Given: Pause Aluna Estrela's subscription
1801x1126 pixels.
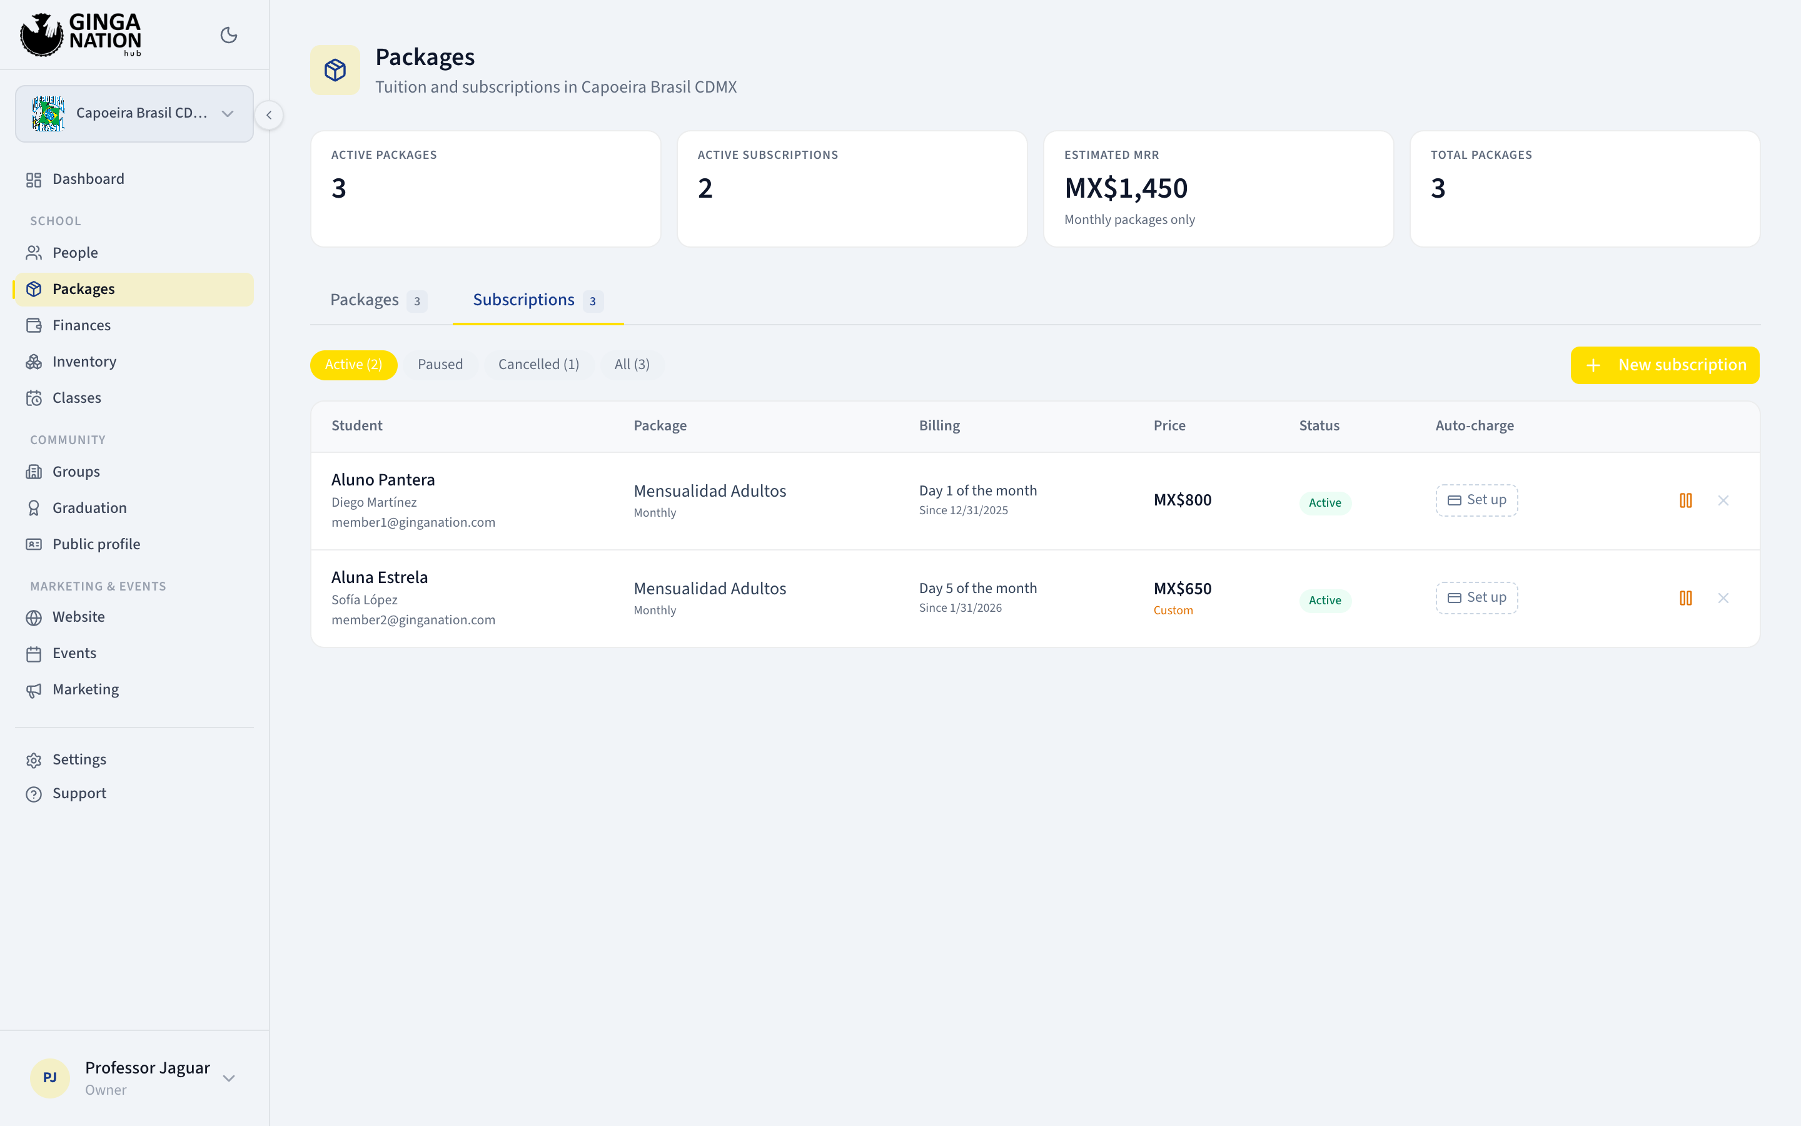Looking at the screenshot, I should 1686,598.
